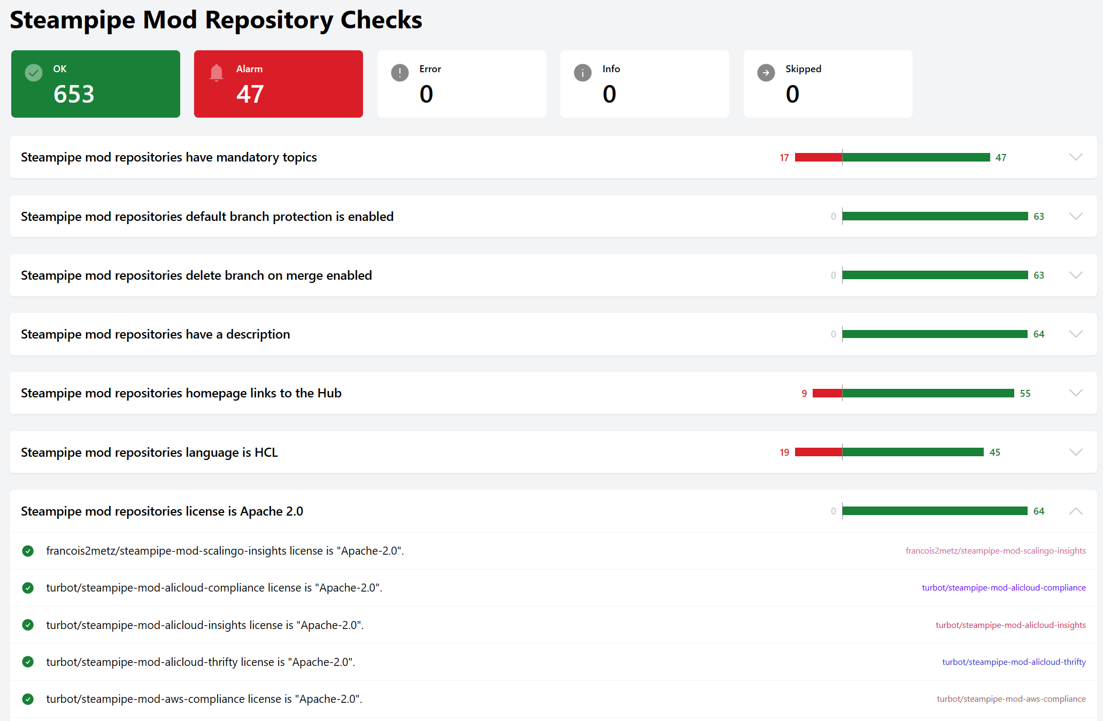Image resolution: width=1103 pixels, height=721 pixels.
Task: Click the Steampipe Mod Repository Checks heading
Action: point(216,20)
